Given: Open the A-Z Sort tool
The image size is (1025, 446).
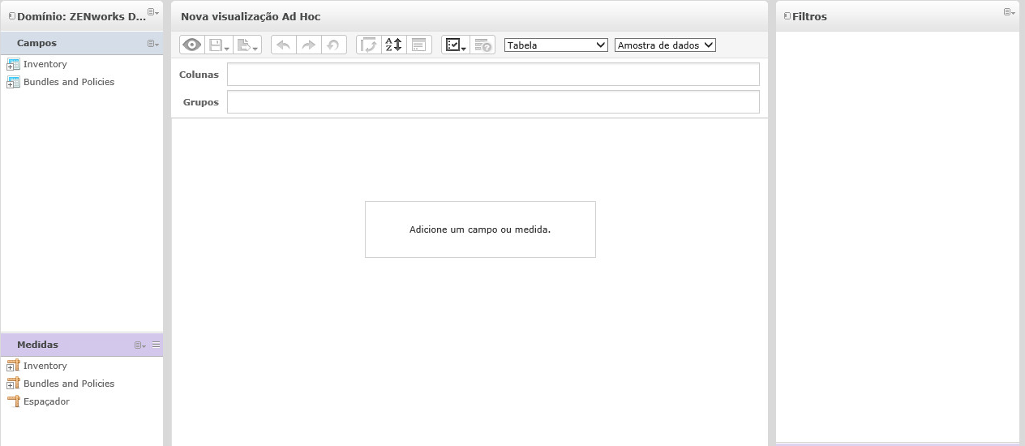Looking at the screenshot, I should 393,45.
